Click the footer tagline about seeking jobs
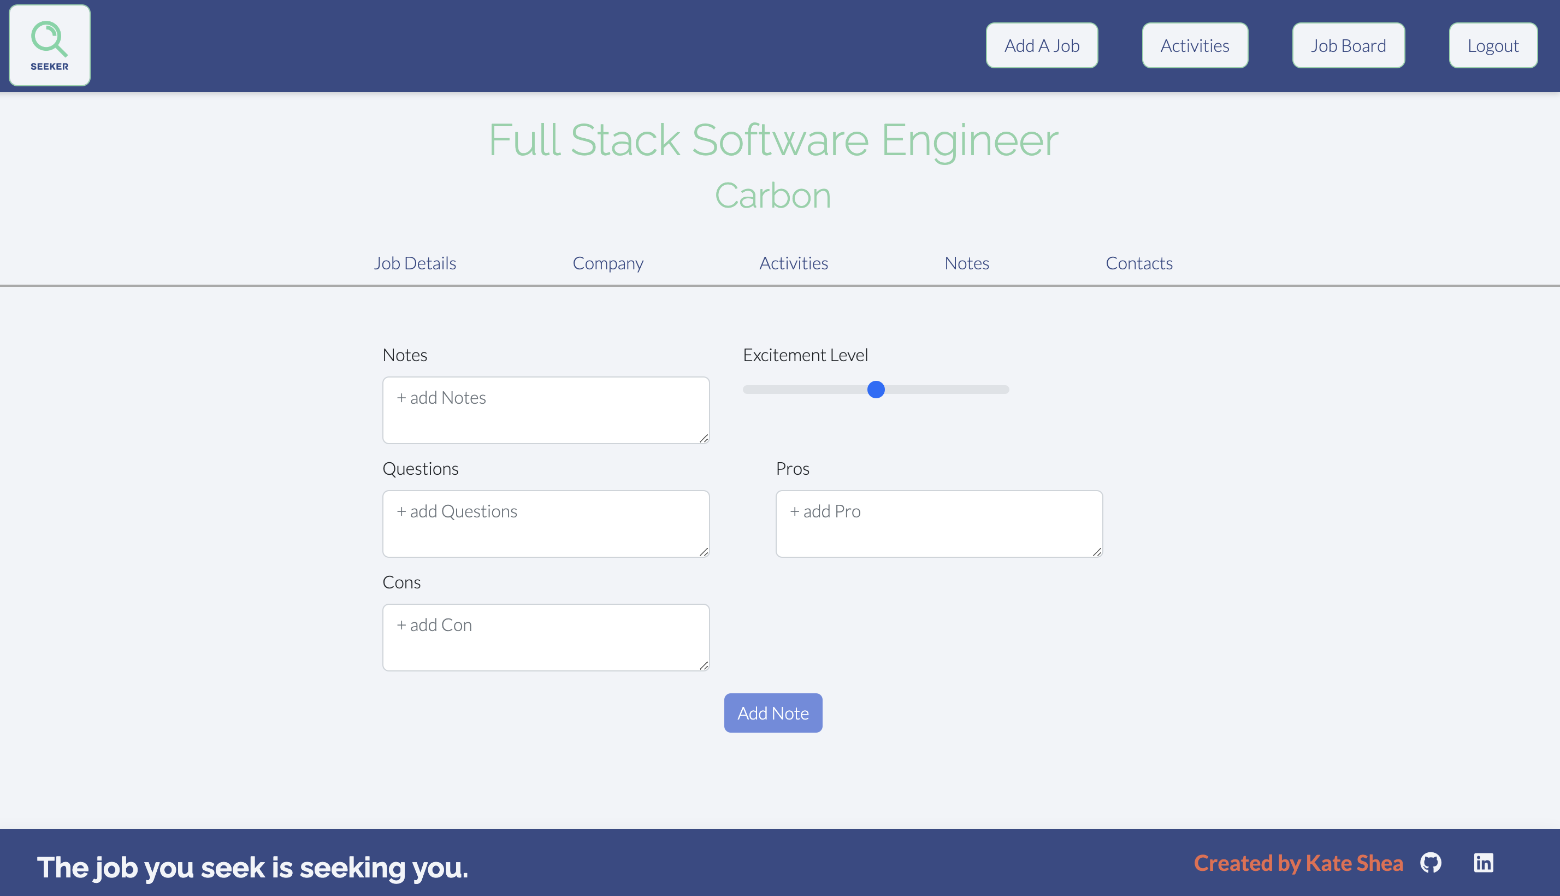 252,867
